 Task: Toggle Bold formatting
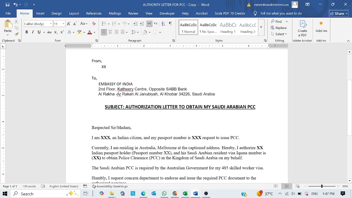pos(27,32)
